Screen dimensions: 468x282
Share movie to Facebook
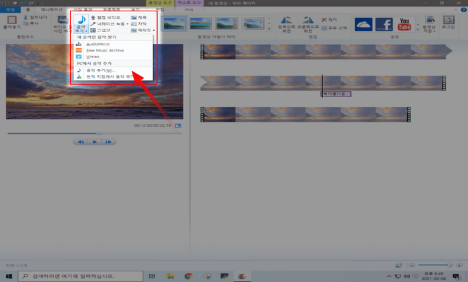point(384,24)
